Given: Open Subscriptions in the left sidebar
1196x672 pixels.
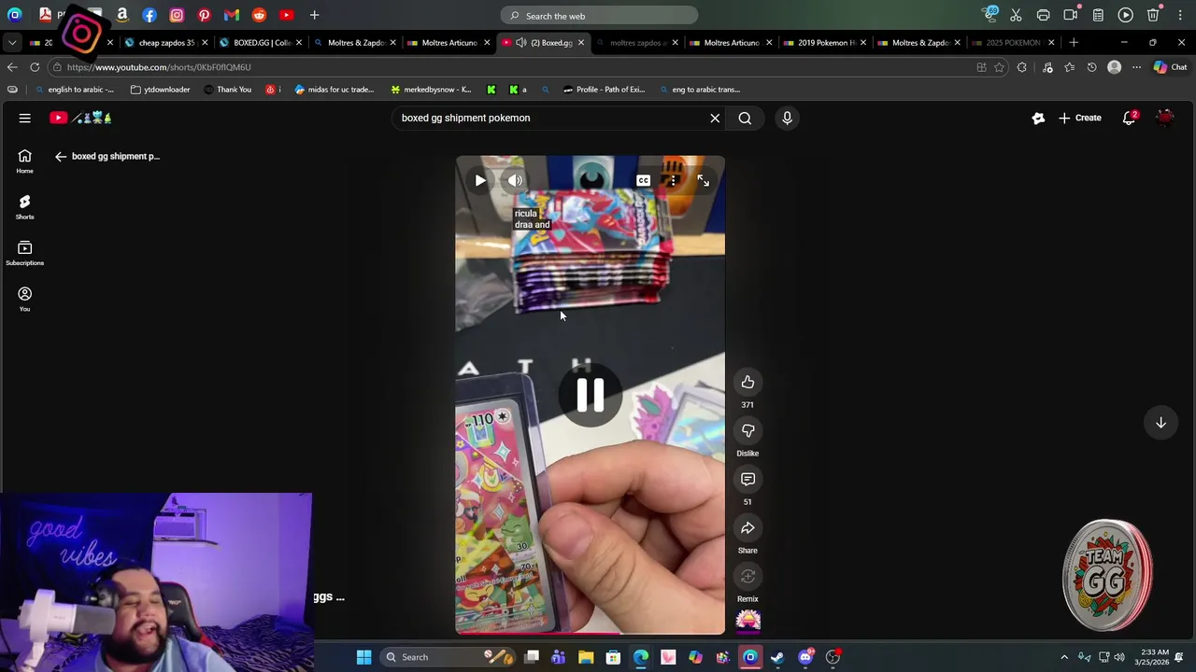Looking at the screenshot, I should click(24, 253).
